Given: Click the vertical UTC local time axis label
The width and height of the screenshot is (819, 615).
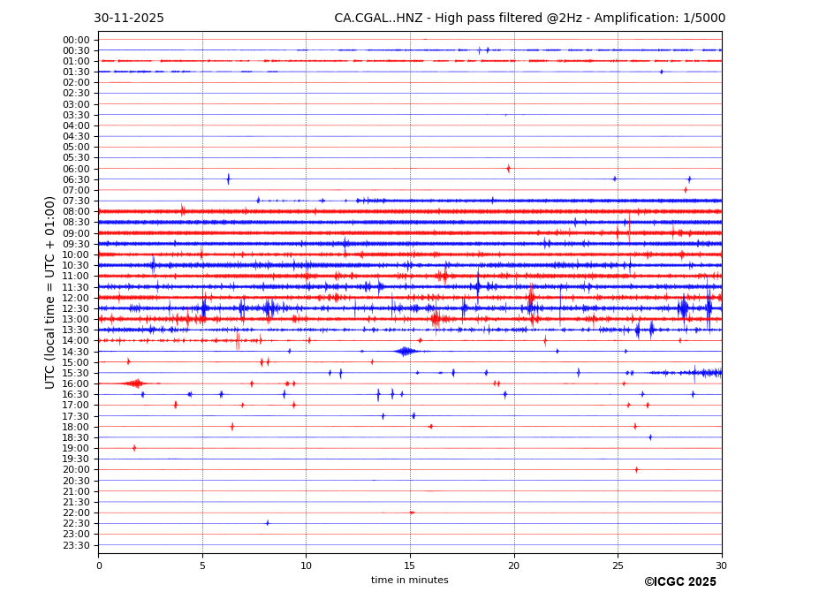Looking at the screenshot, I should (50, 292).
